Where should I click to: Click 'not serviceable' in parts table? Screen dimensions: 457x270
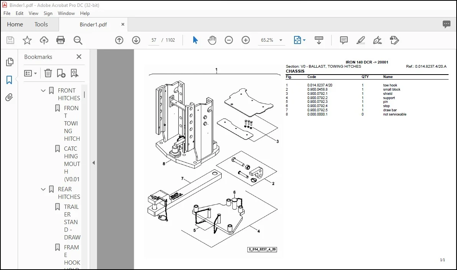pos(395,114)
